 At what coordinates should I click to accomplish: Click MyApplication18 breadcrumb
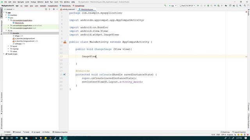pos(7,6)
